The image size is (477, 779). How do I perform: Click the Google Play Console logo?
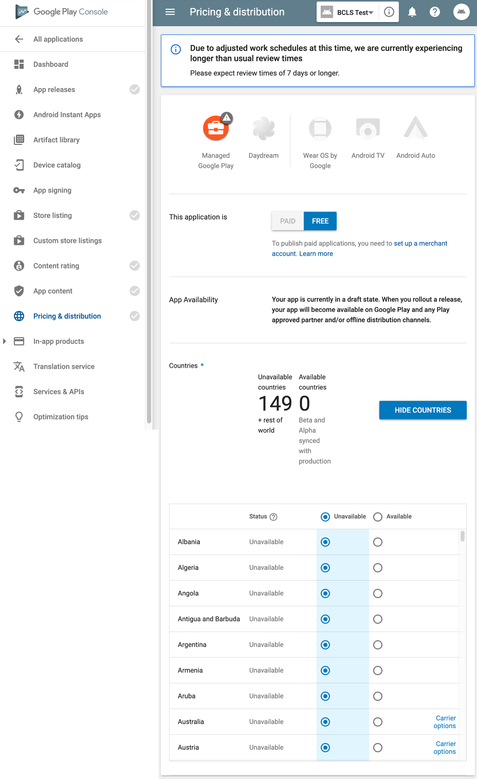coord(61,12)
